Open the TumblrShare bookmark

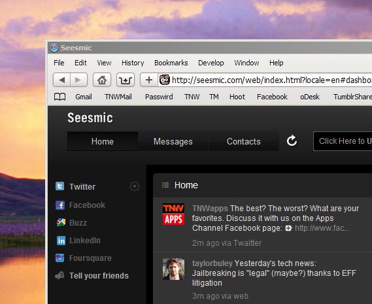click(x=352, y=97)
